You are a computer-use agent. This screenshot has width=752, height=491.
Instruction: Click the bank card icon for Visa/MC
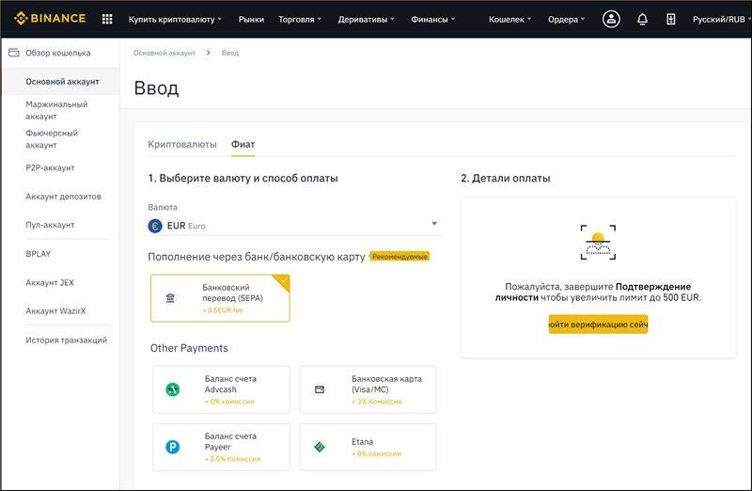click(x=320, y=389)
